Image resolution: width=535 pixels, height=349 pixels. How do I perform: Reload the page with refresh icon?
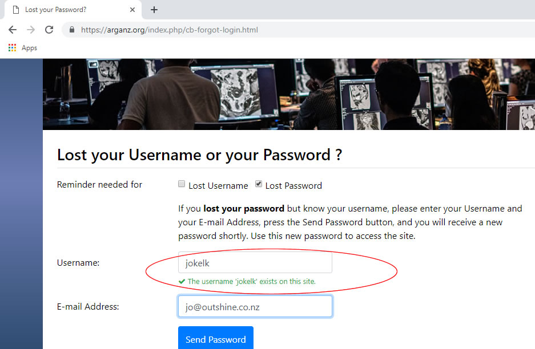(49, 30)
